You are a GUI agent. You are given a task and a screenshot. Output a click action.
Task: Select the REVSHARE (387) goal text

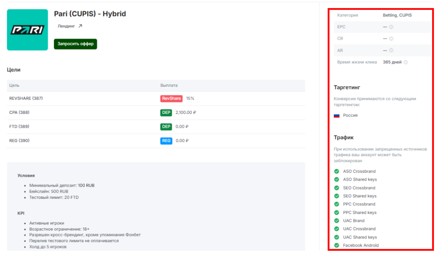(x=26, y=98)
